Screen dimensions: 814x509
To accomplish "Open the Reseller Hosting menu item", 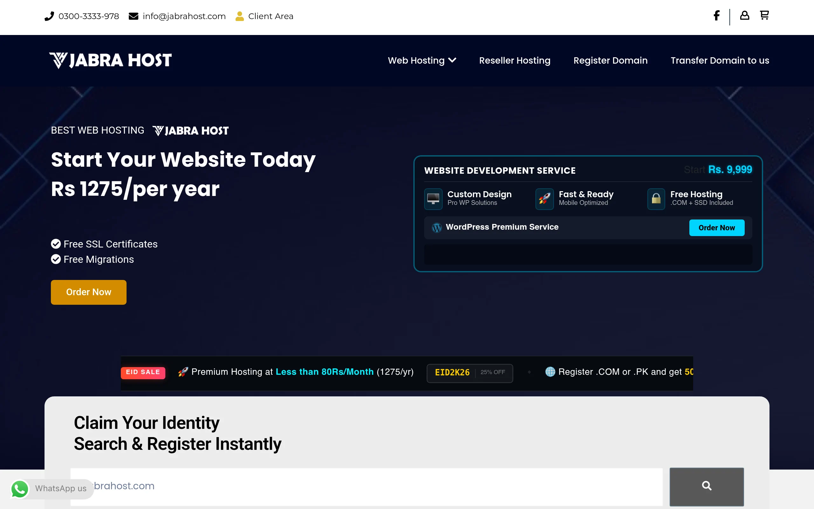I will [515, 60].
